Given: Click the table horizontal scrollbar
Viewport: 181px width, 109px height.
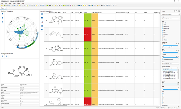Looking at the screenshot, I should coord(55,105).
